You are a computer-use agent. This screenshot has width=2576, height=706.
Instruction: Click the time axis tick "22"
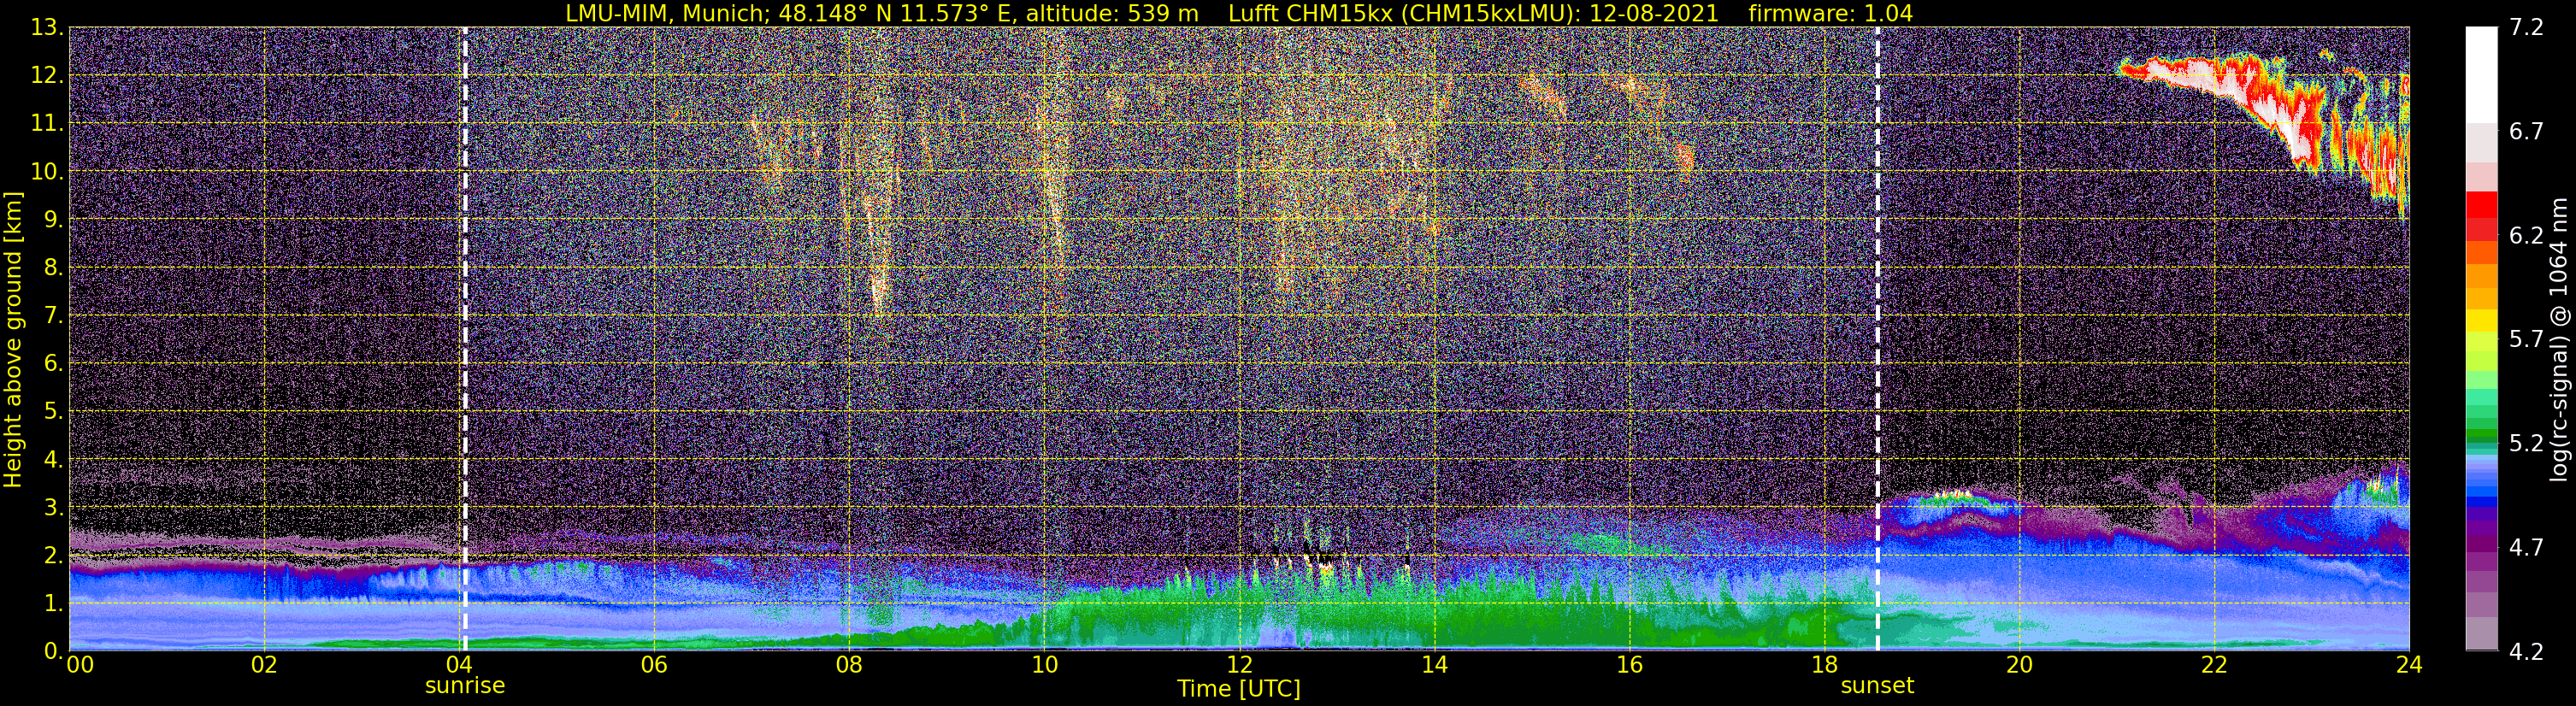(2214, 666)
